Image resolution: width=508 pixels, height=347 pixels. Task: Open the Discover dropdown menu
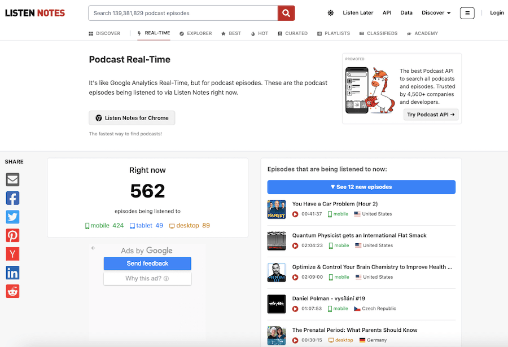pyautogui.click(x=436, y=13)
